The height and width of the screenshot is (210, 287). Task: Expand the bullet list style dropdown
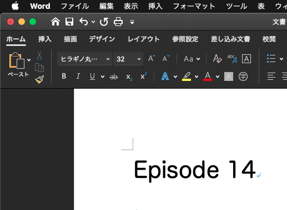281,59
